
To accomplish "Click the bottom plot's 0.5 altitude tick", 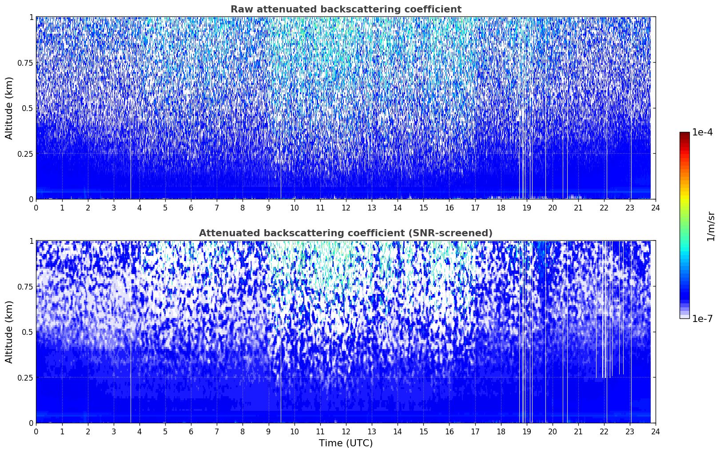I will [x=27, y=332].
